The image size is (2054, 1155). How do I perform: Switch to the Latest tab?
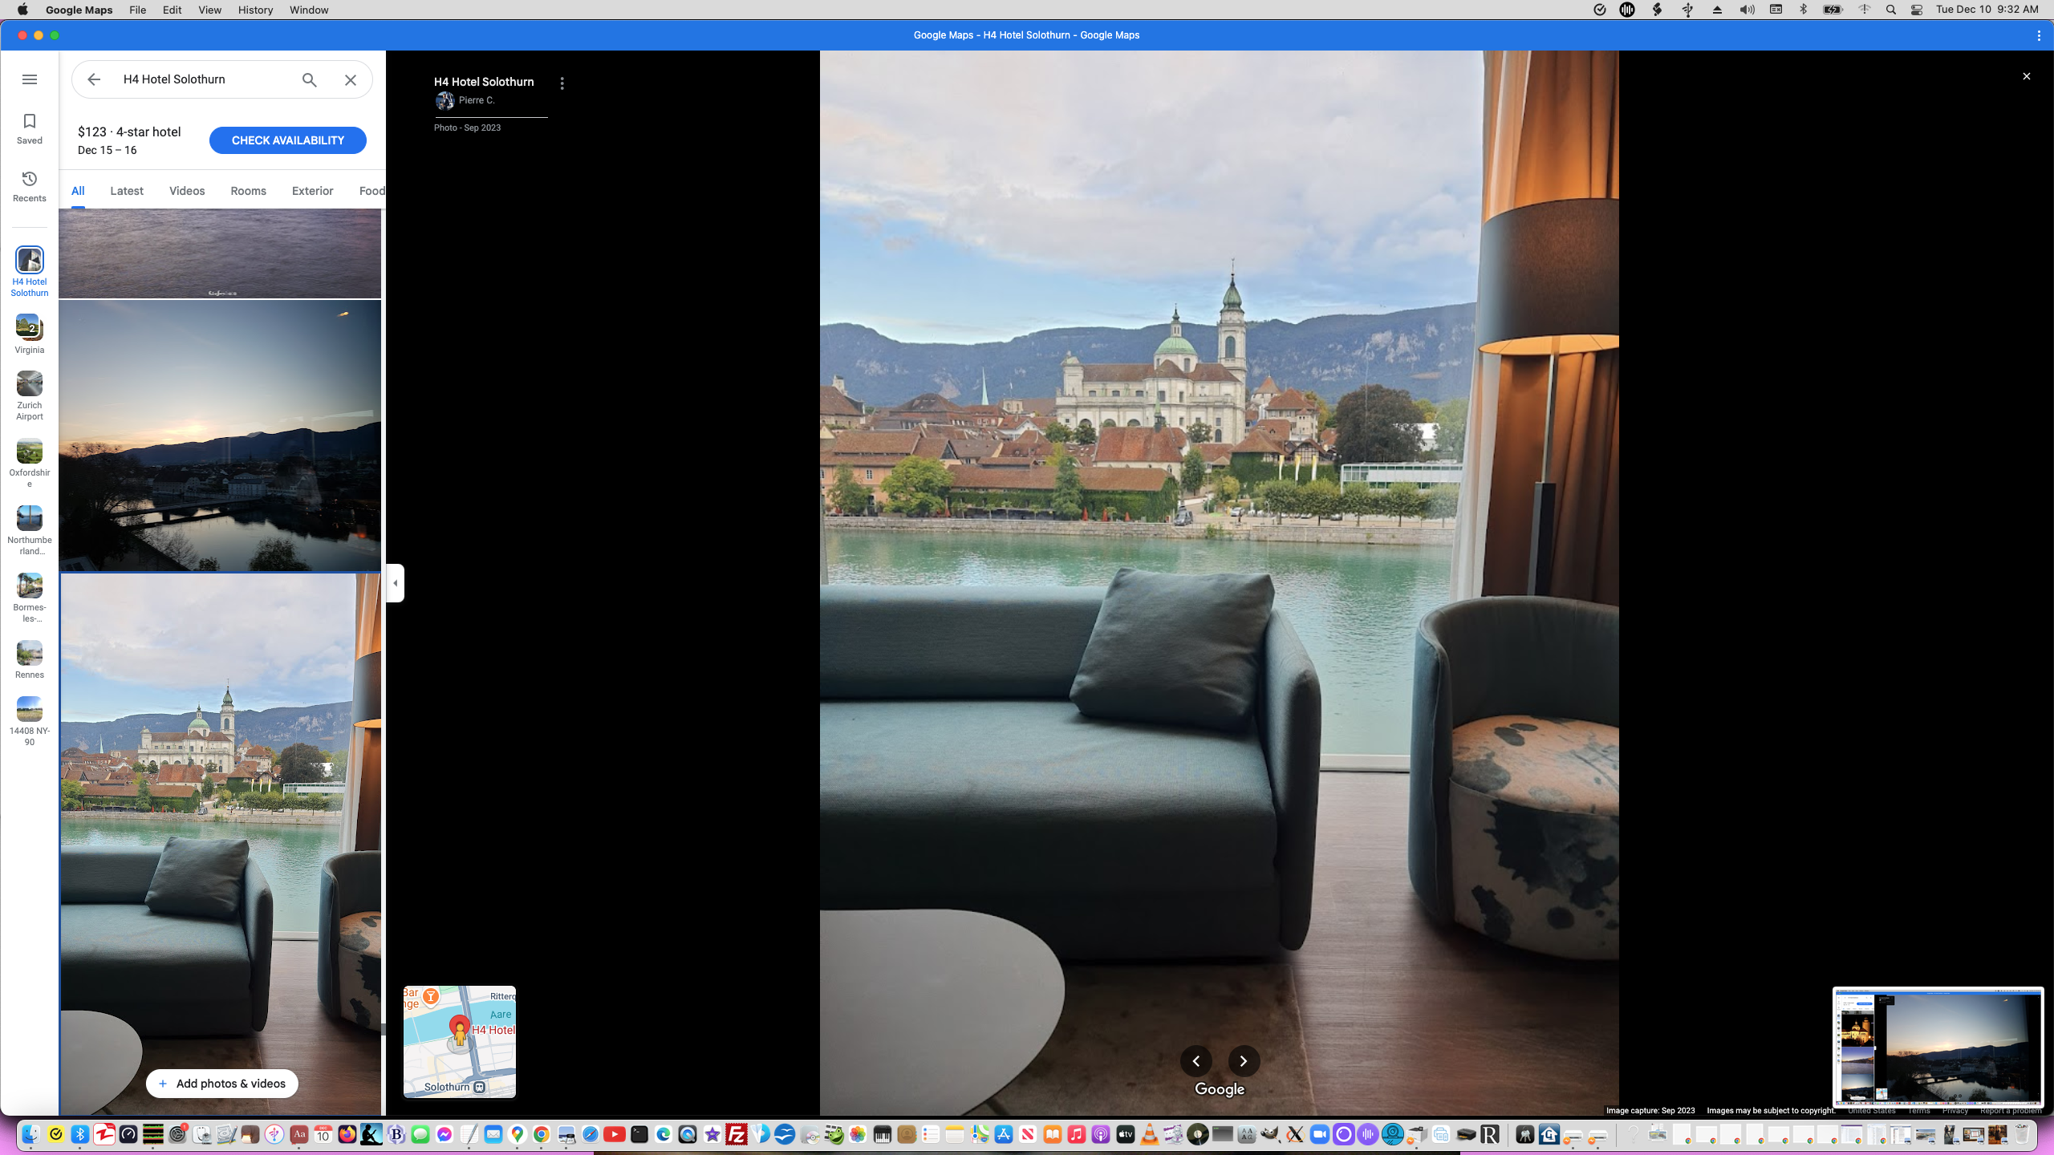pyautogui.click(x=126, y=191)
